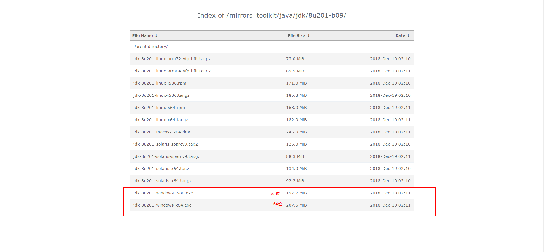The width and height of the screenshot is (544, 252).
Task: Click the date of the solaris-x64.tar.gz row
Action: 390,181
